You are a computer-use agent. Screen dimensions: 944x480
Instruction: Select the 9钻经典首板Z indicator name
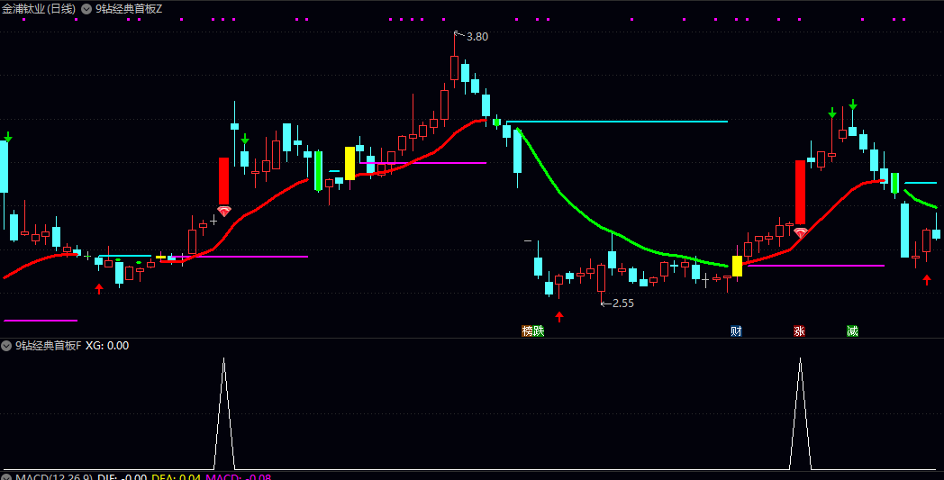pyautogui.click(x=129, y=9)
